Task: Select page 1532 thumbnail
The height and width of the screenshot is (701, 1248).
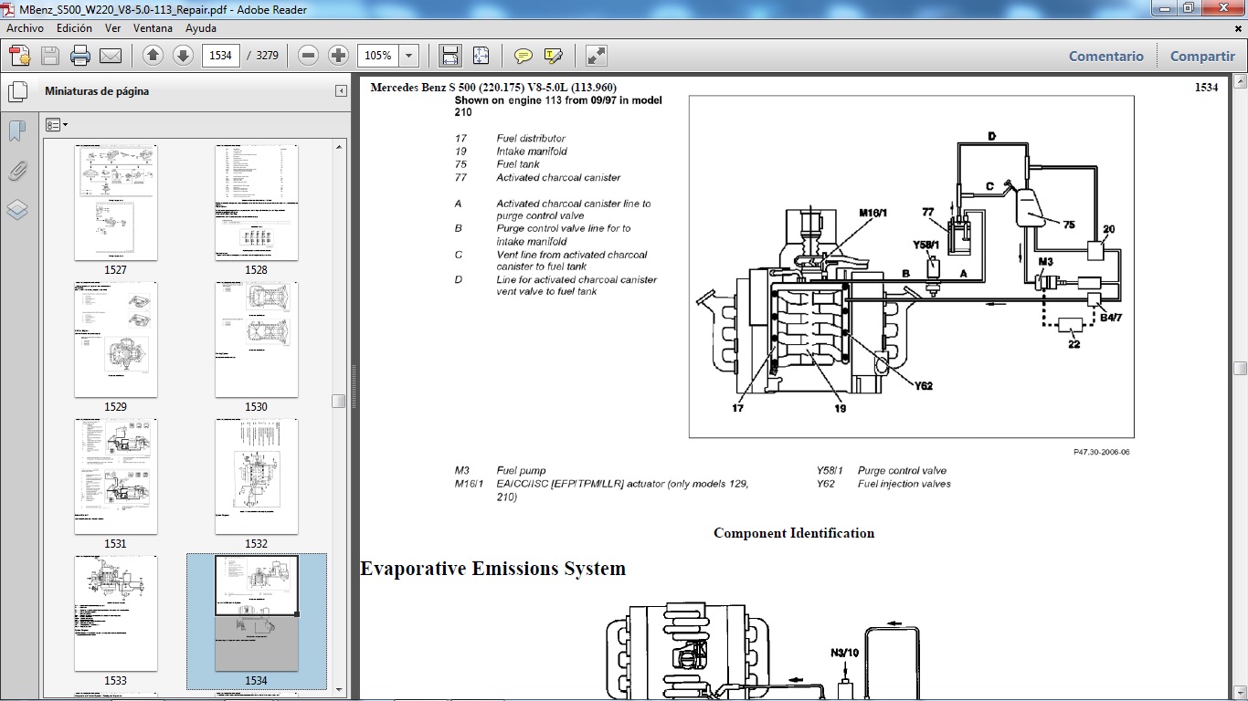Action: pyautogui.click(x=257, y=476)
